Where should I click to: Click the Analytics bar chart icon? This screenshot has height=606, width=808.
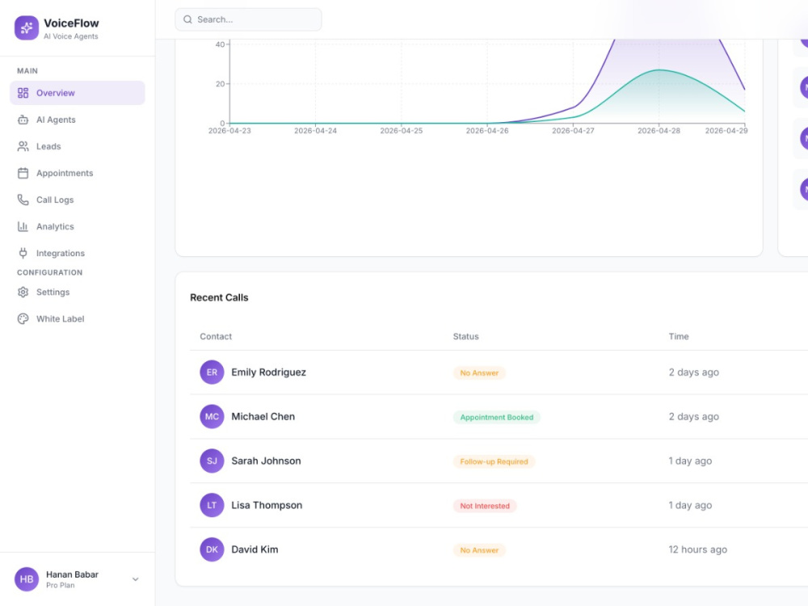tap(23, 226)
